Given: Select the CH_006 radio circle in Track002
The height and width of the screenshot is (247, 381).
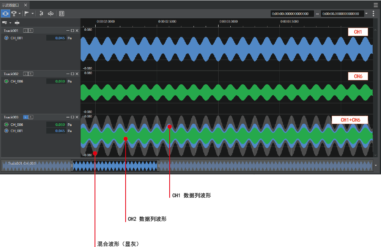Looking at the screenshot, I should tap(6, 81).
